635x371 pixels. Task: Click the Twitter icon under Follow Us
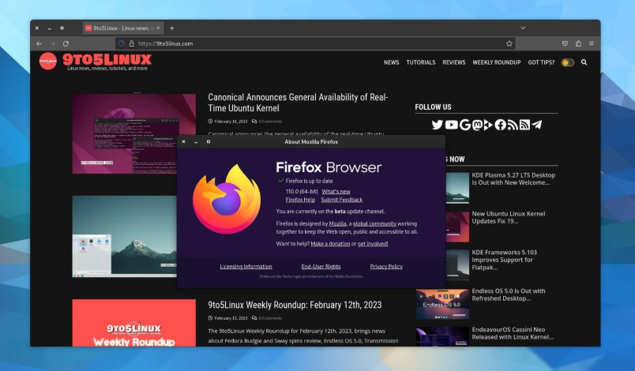pos(437,125)
